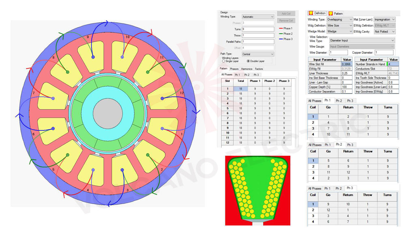Click the Conductor Separation value 0.1
The height and width of the screenshot is (228, 406).
(x=346, y=92)
